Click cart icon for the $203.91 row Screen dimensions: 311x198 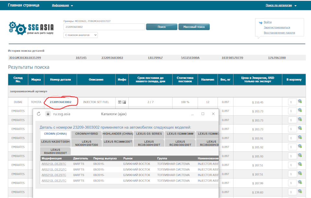tap(300, 138)
